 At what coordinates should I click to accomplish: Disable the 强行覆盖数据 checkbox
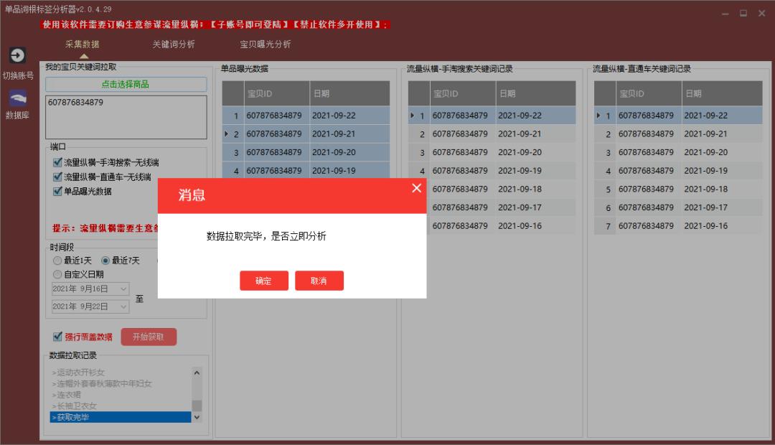(57, 336)
